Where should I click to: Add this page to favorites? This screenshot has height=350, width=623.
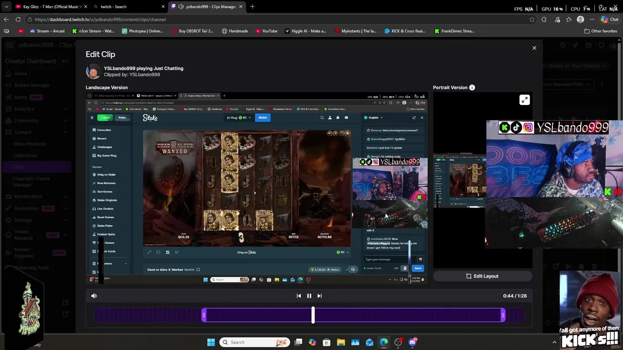click(x=532, y=19)
